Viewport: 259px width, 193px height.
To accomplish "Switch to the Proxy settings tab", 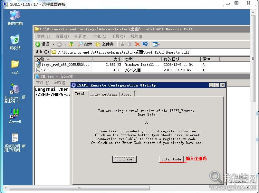I will 104,94.
